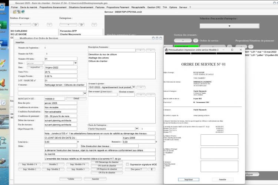Expand Avenant à ajouter dropdown

tap(134, 87)
